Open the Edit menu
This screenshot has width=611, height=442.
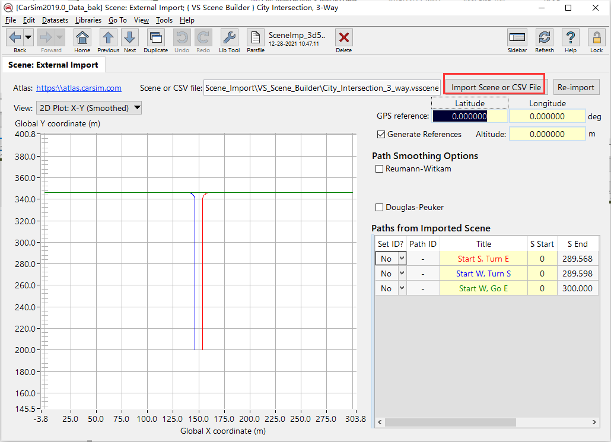pyautogui.click(x=29, y=20)
